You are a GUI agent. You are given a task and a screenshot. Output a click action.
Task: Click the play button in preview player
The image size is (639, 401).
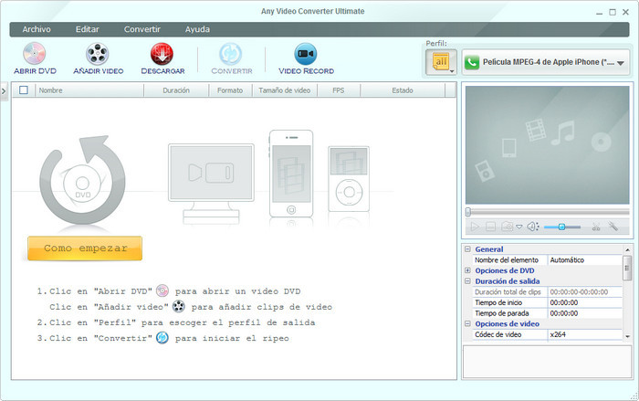click(475, 227)
